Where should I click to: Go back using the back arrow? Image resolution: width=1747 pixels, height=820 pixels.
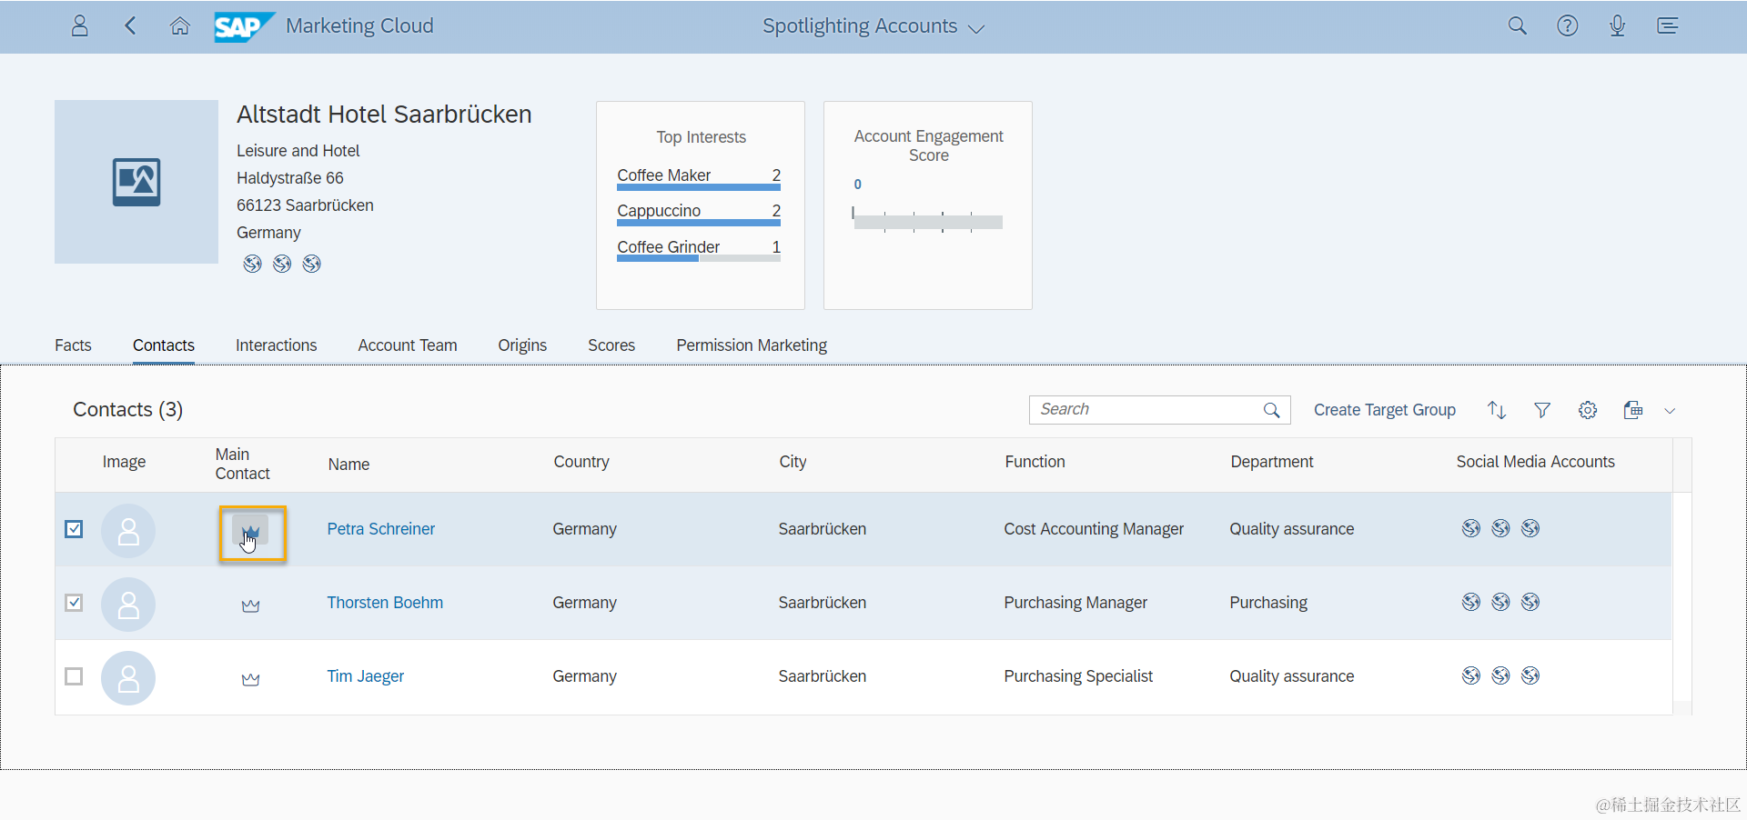(x=130, y=25)
